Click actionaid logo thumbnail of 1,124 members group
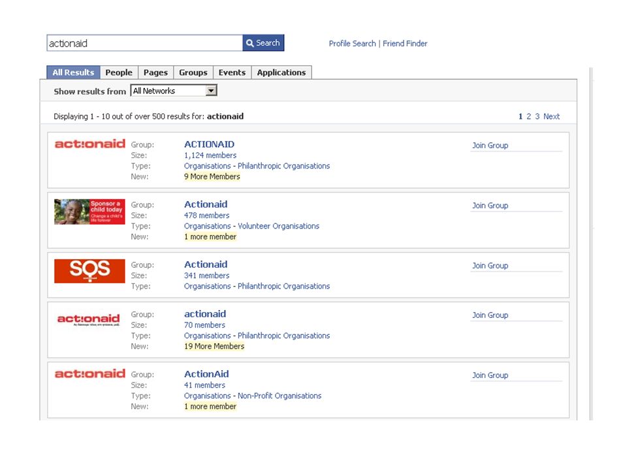Viewport: 627px width, 470px height. coord(90,144)
